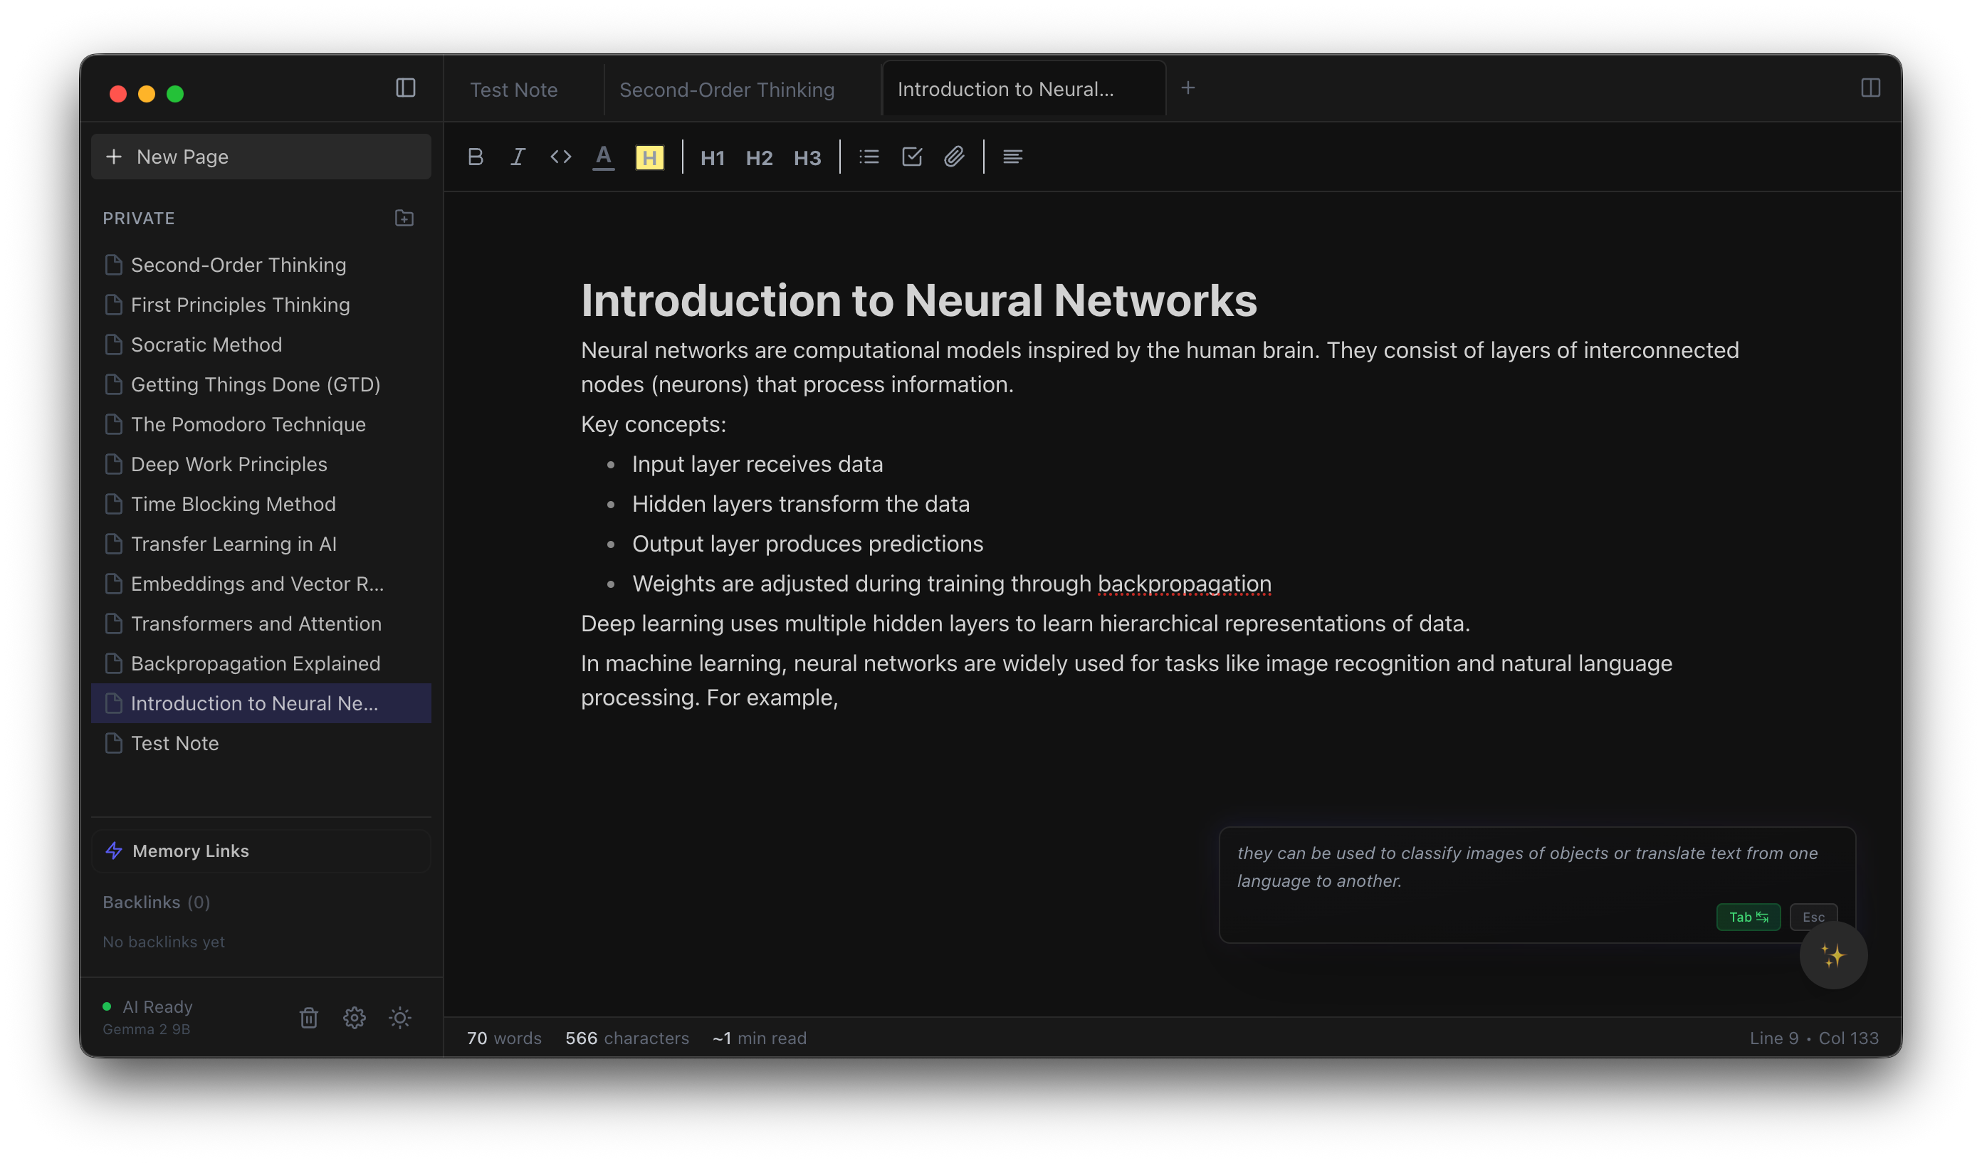Accept AI suggestion with Tab button
1982x1163 pixels.
click(1748, 917)
